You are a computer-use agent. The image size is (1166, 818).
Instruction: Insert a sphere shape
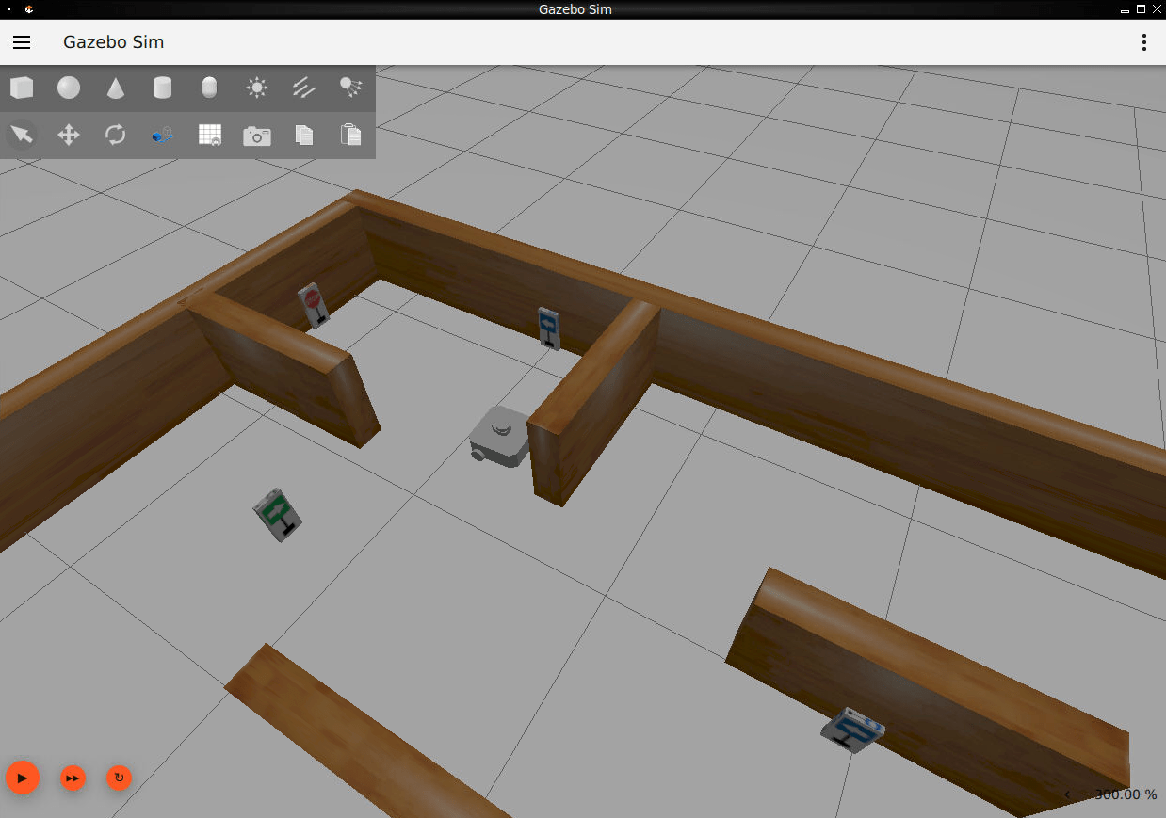(x=69, y=88)
